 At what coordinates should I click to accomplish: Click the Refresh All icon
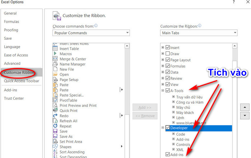pos(55,121)
